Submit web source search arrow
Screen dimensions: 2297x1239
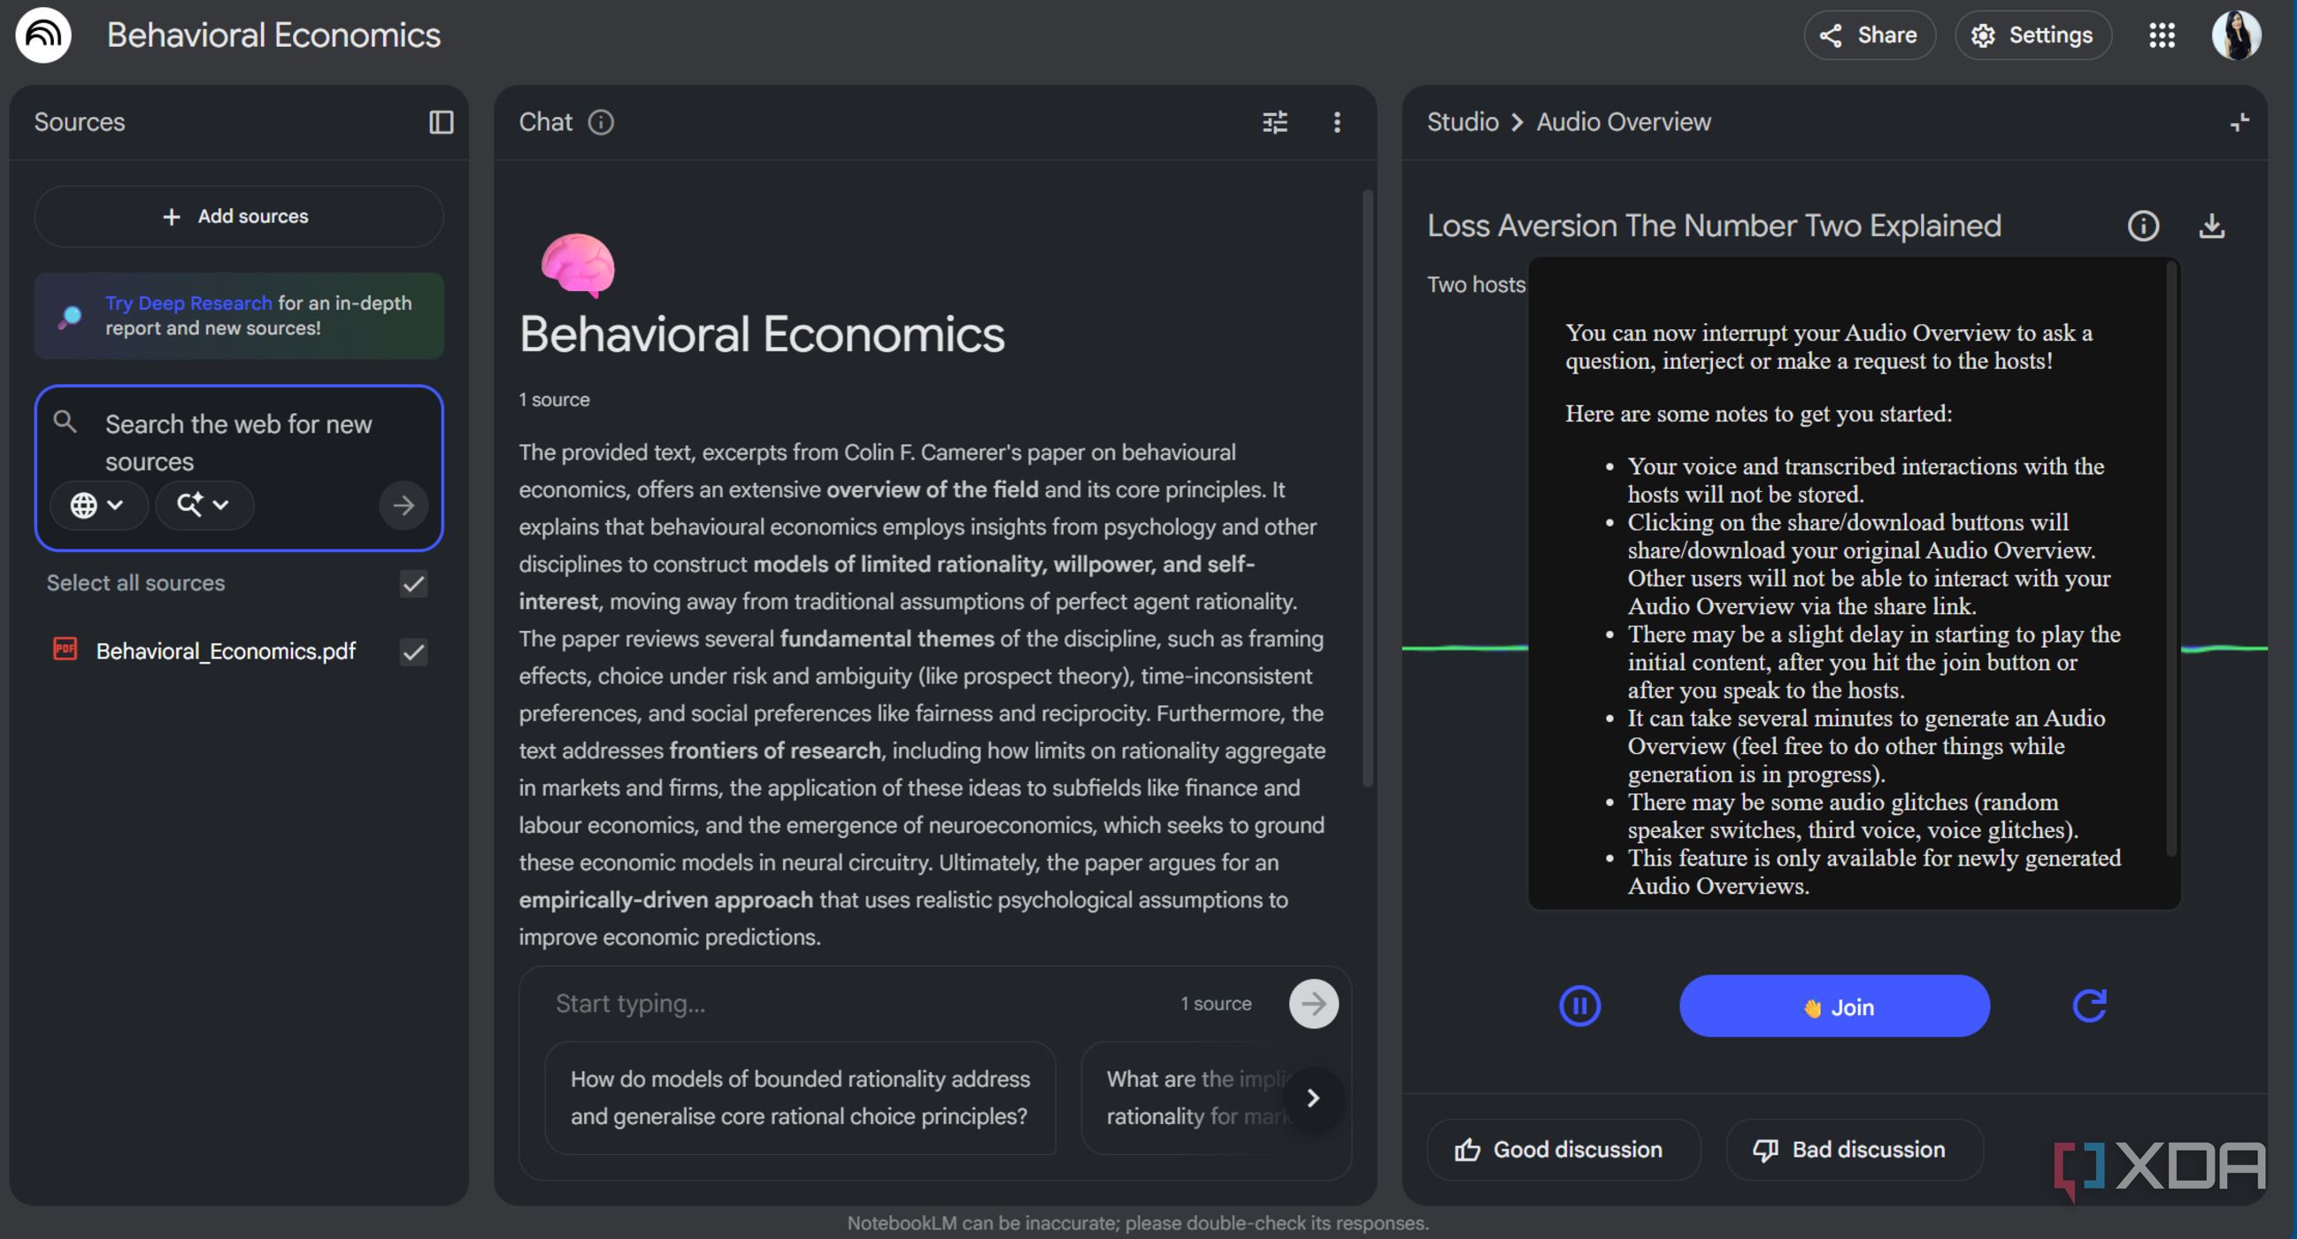tap(403, 505)
